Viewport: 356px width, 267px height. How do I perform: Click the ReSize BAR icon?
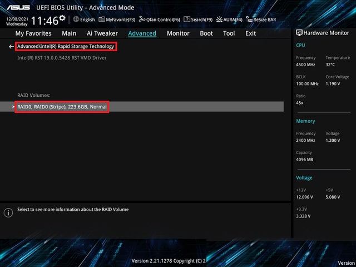pyautogui.click(x=249, y=19)
